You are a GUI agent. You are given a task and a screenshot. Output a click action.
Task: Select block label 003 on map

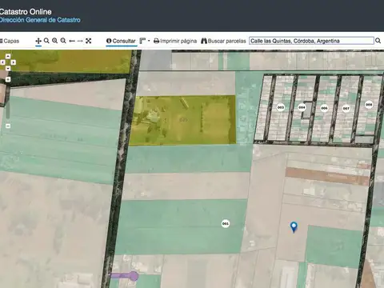(280, 107)
